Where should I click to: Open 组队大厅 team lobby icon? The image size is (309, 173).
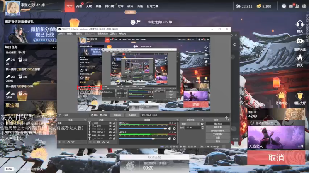300,96
